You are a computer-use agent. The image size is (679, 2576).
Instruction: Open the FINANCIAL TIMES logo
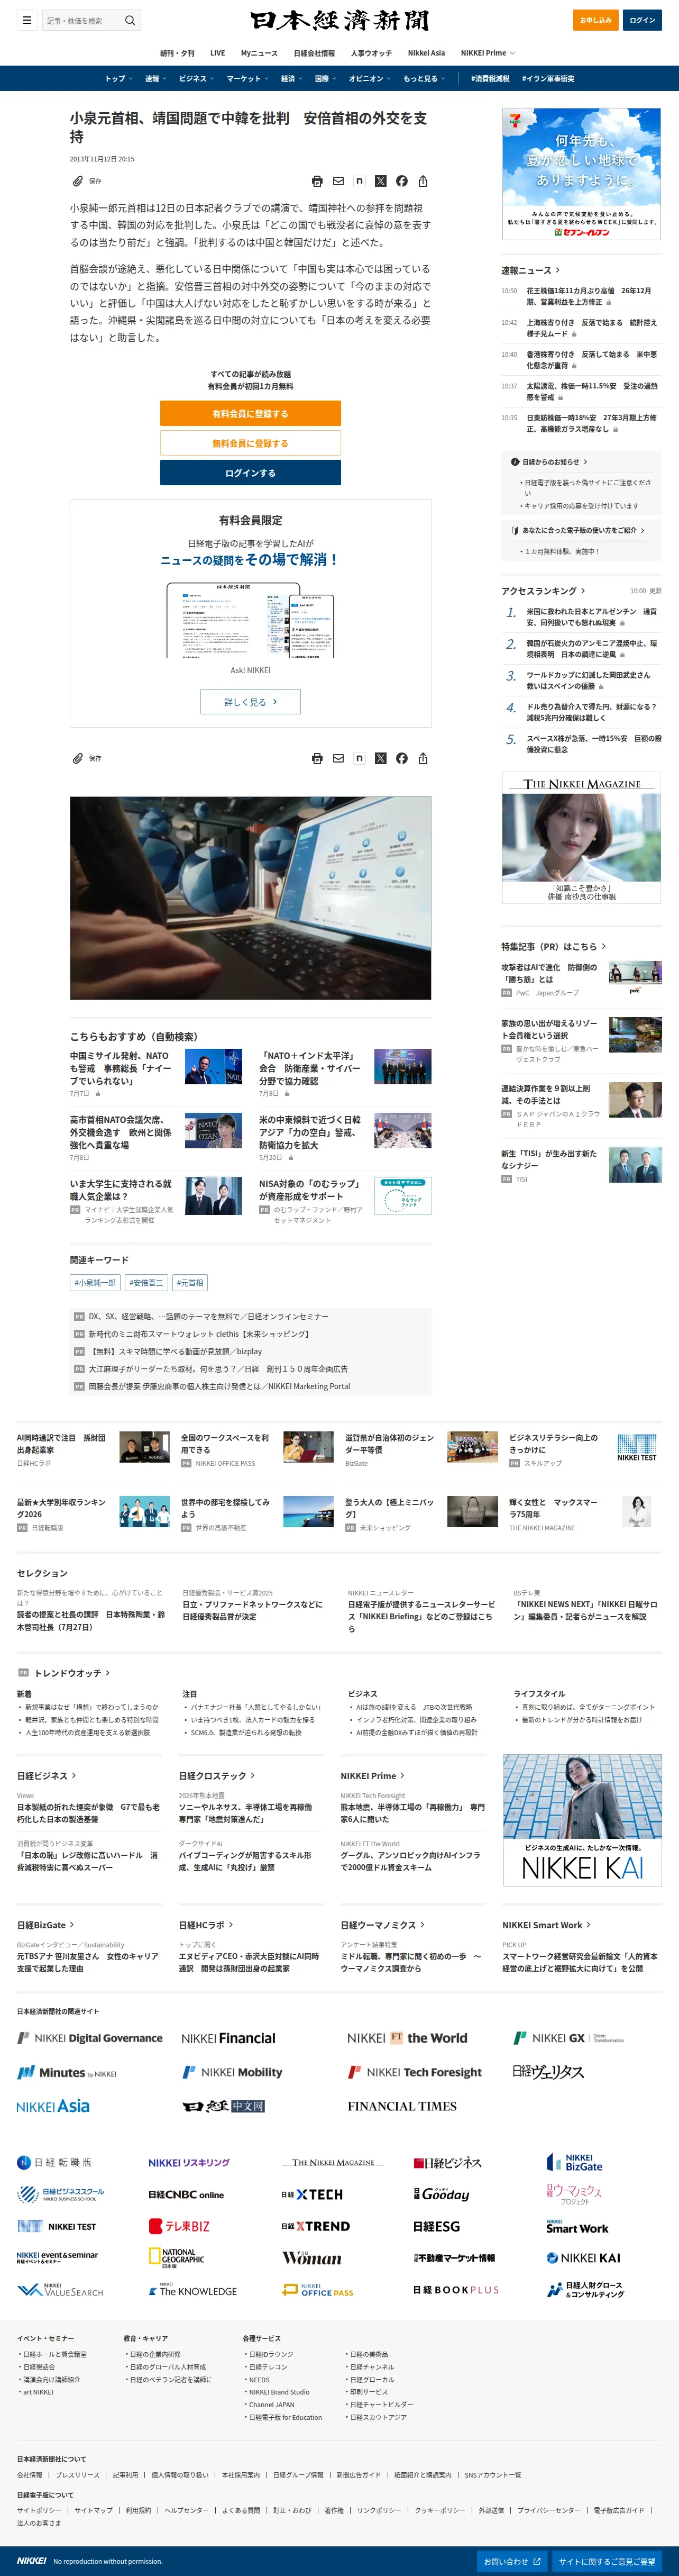(x=402, y=2106)
